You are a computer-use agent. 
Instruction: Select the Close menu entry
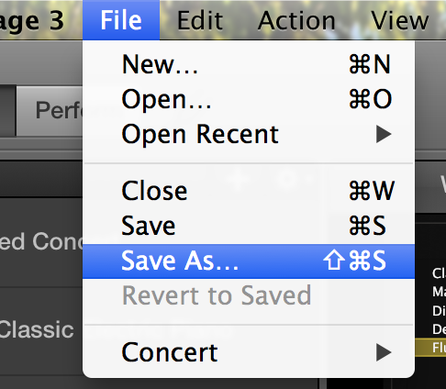(249, 191)
